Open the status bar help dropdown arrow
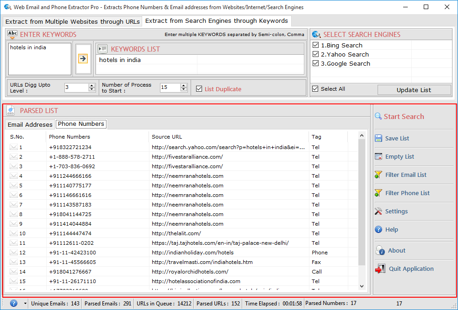Viewport: 458px width, 310px height. click(25, 304)
